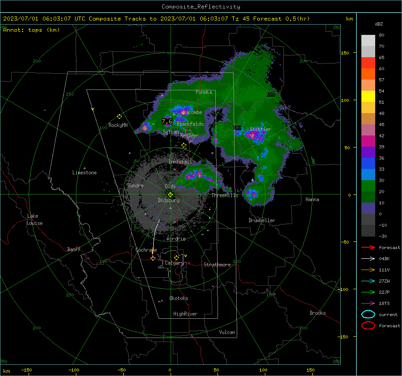Click the Hanna town label
This screenshot has width=402, height=376.
(x=312, y=199)
